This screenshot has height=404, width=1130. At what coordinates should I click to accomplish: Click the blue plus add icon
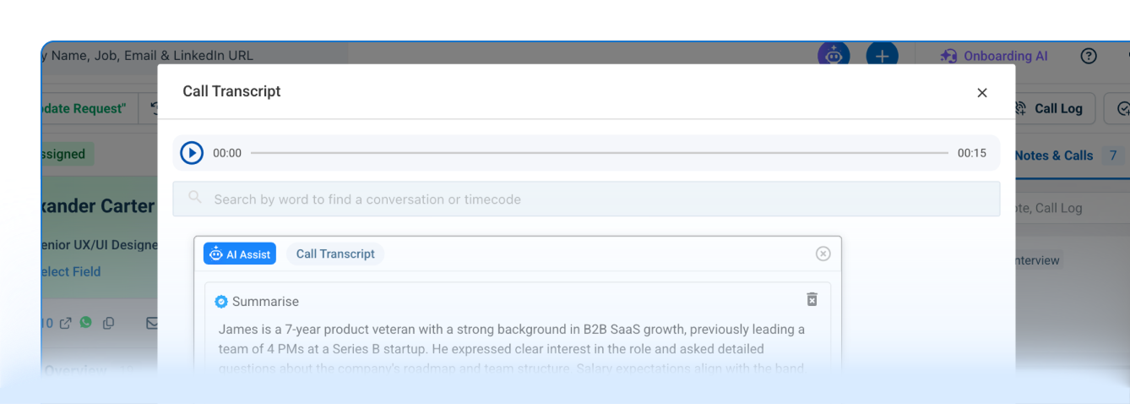click(x=882, y=56)
